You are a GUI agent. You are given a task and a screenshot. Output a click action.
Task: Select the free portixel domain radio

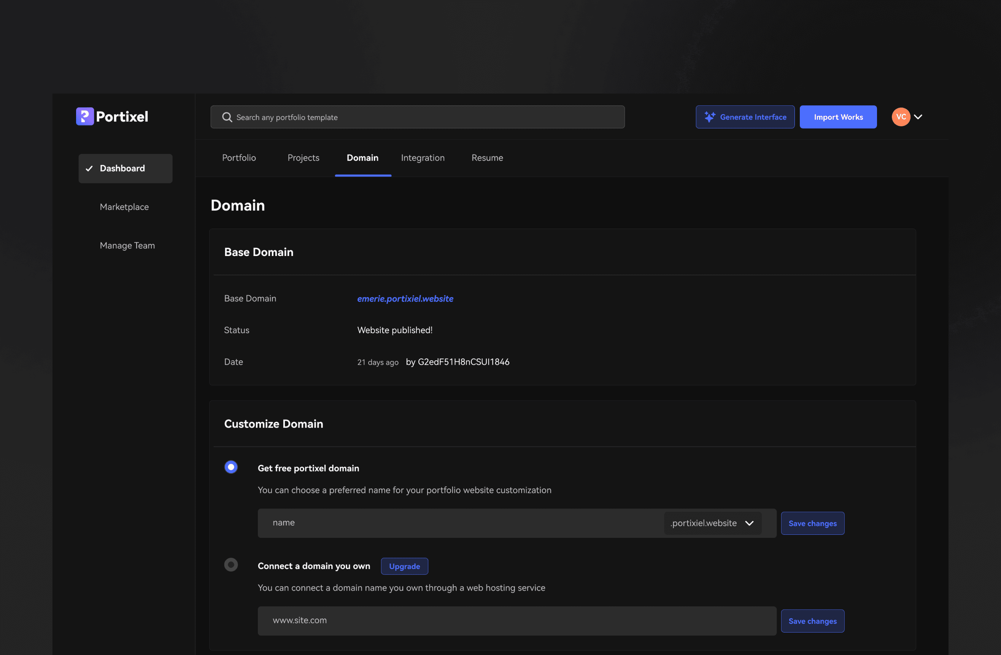pos(231,467)
